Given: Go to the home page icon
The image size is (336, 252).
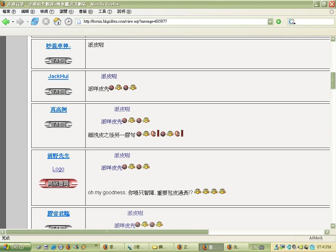Looking at the screenshot, I should pos(57,21).
